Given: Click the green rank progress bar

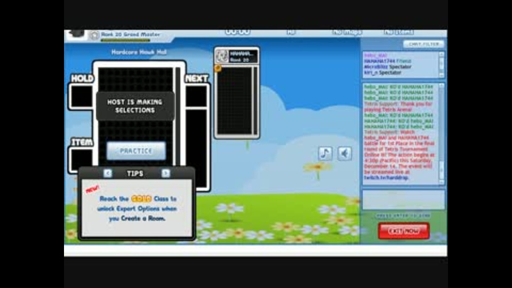Looking at the screenshot, I should [126, 41].
